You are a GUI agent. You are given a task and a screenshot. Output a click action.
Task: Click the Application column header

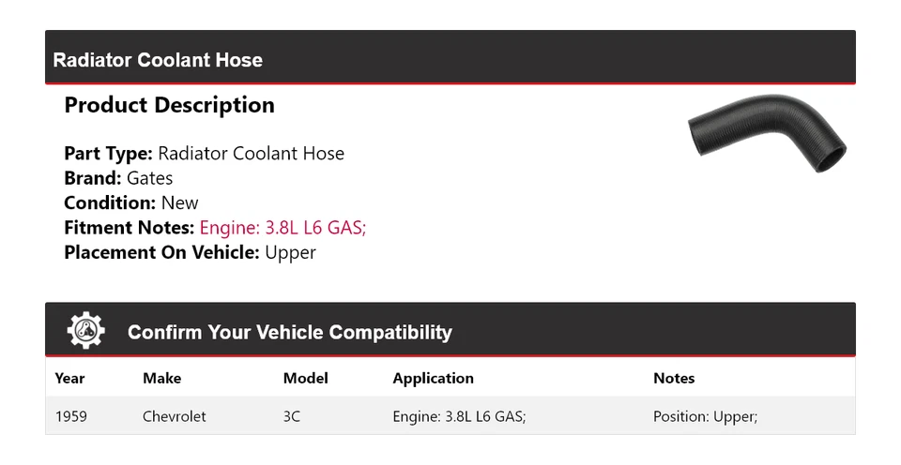433,379
